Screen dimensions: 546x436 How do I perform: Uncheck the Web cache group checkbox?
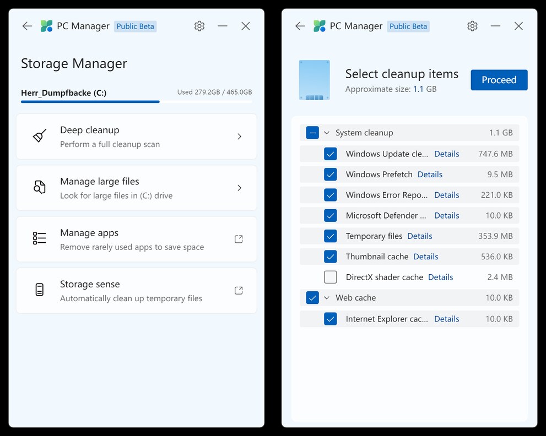coord(312,297)
